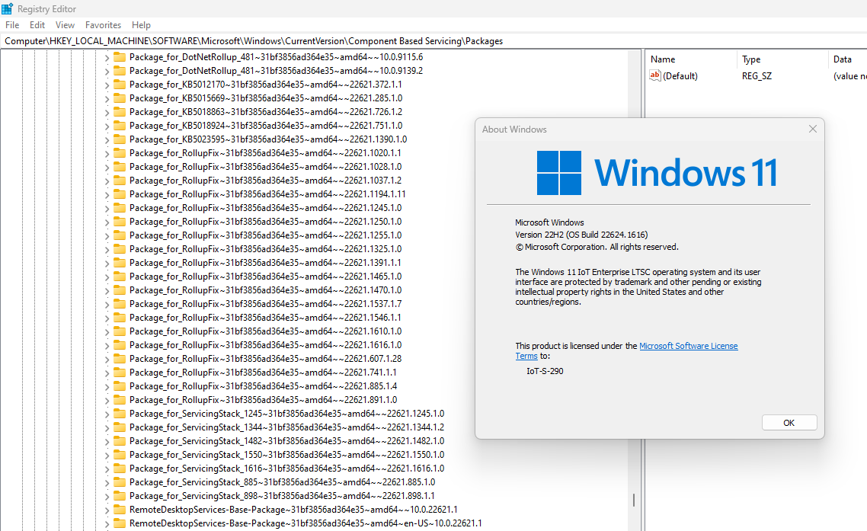Select the (Default) registry value icon
This screenshot has height=531, width=867.
[x=654, y=75]
